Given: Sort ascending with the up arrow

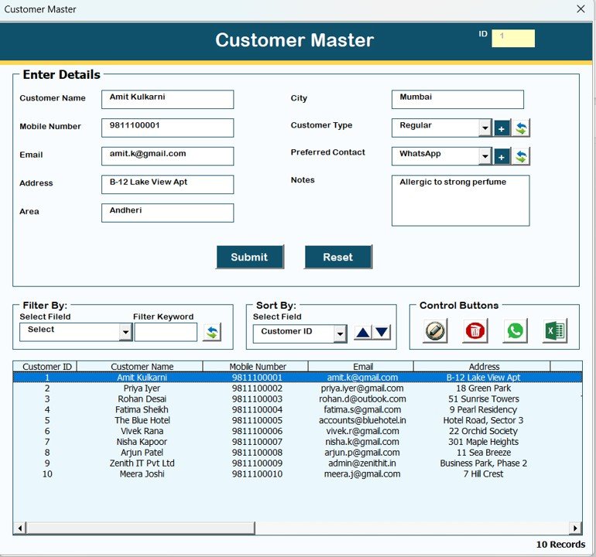Looking at the screenshot, I should (x=363, y=333).
